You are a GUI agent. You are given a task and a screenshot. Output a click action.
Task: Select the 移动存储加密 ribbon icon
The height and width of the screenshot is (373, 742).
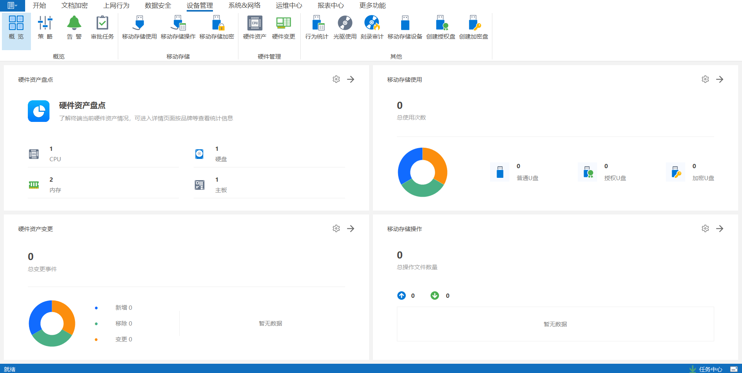pyautogui.click(x=217, y=27)
